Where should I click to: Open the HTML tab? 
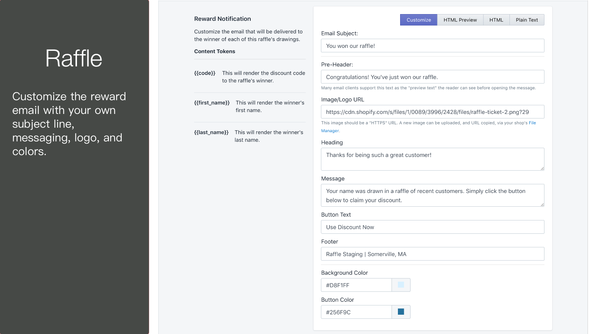pyautogui.click(x=496, y=20)
